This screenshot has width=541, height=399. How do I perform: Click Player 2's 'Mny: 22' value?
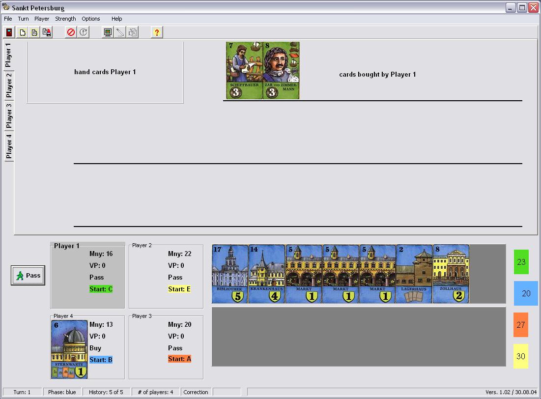[180, 254]
